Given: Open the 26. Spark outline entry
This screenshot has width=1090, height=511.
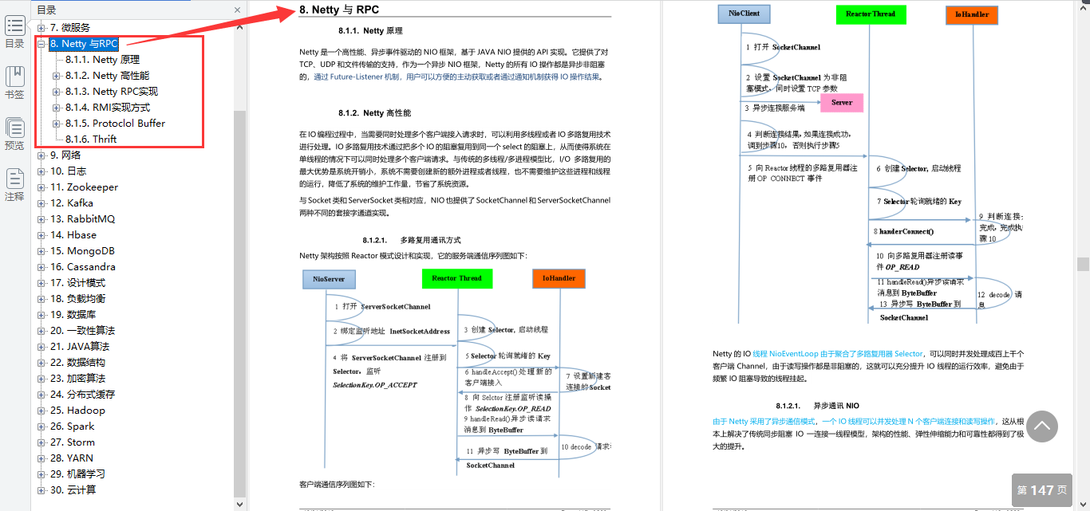Looking at the screenshot, I should click(73, 426).
